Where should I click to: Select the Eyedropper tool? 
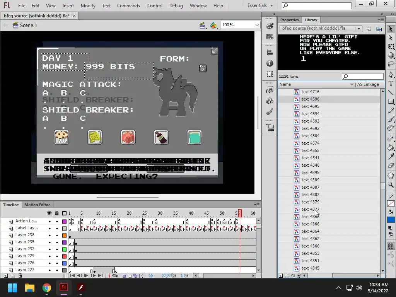click(391, 156)
